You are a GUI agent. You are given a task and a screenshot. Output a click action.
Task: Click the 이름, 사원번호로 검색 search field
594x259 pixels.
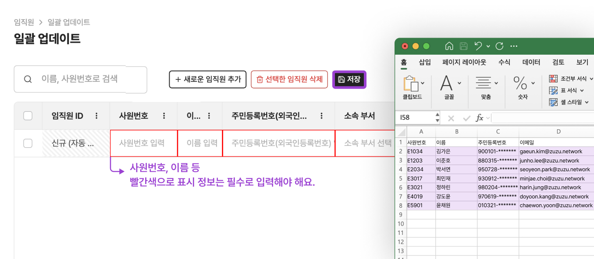81,80
